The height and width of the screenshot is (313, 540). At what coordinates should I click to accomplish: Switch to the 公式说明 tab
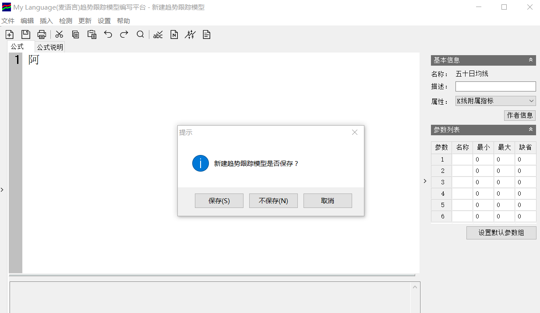click(50, 47)
